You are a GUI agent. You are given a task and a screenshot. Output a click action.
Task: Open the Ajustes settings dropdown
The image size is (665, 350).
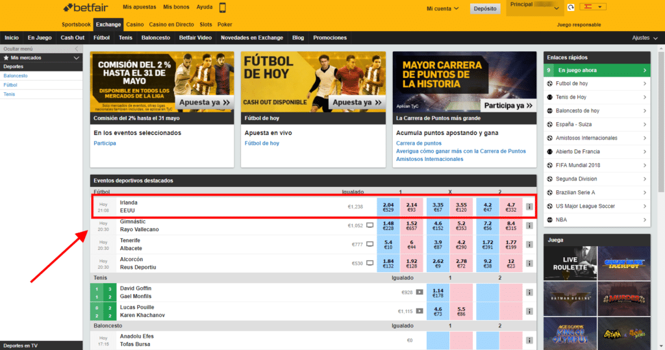coord(645,38)
